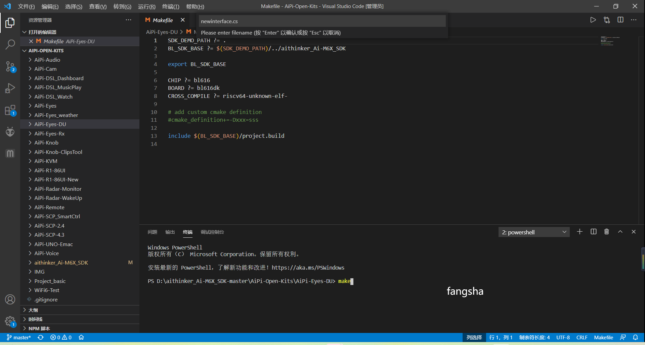The image size is (645, 345).
Task: Open the 文件(F) menu
Action: (26, 6)
